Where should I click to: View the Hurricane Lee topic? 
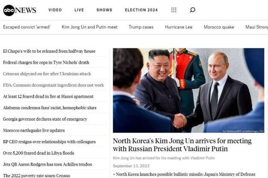click(179, 27)
